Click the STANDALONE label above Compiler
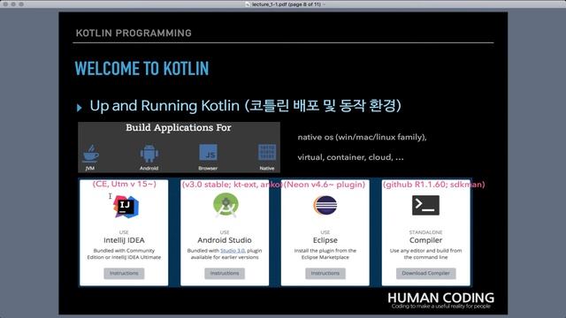566x318 pixels. pos(426,232)
